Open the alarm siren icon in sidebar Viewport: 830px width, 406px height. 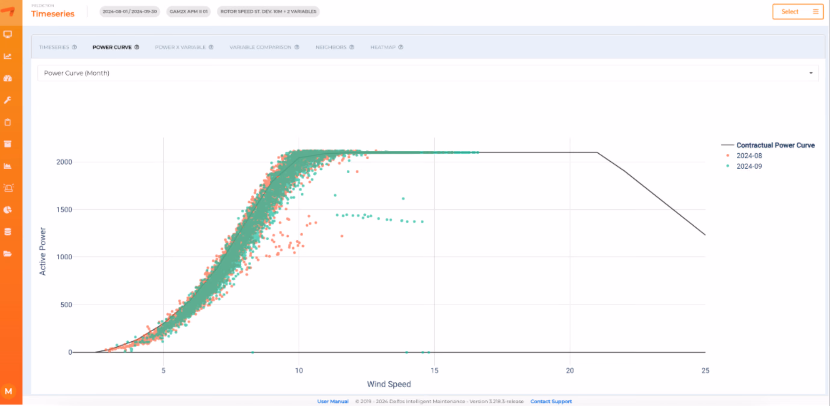[8, 188]
